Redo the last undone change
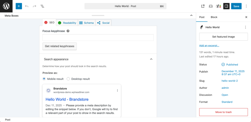 point(34,6)
